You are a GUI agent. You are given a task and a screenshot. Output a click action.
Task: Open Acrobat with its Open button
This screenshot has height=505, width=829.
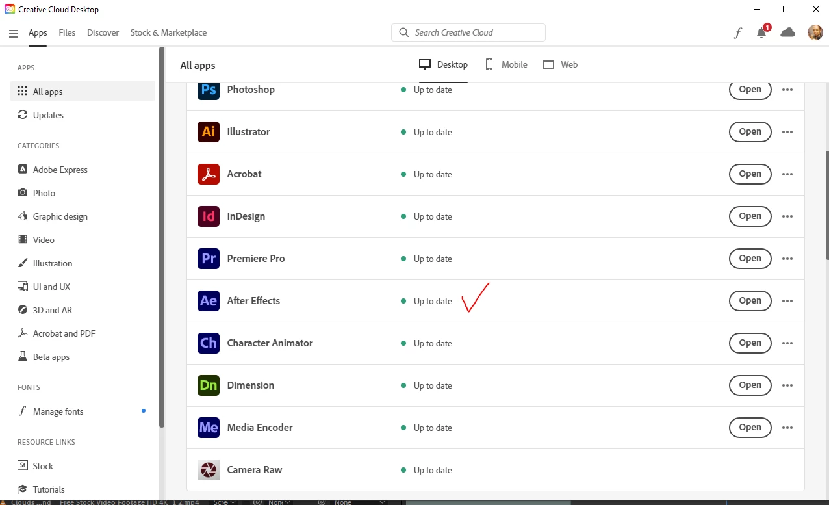[x=750, y=174]
